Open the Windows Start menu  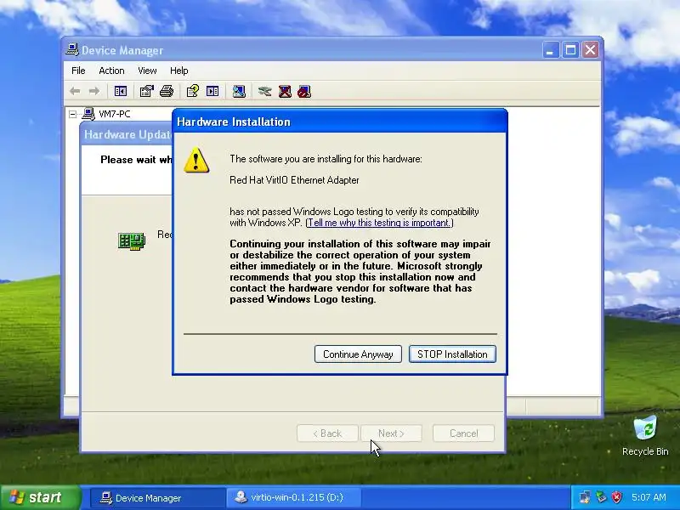(40, 497)
